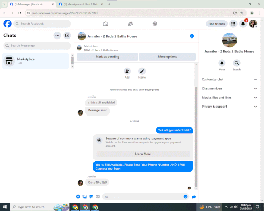The image size is (264, 211).
Task: Show hidden system tray icons chevron
Action: pos(226,207)
